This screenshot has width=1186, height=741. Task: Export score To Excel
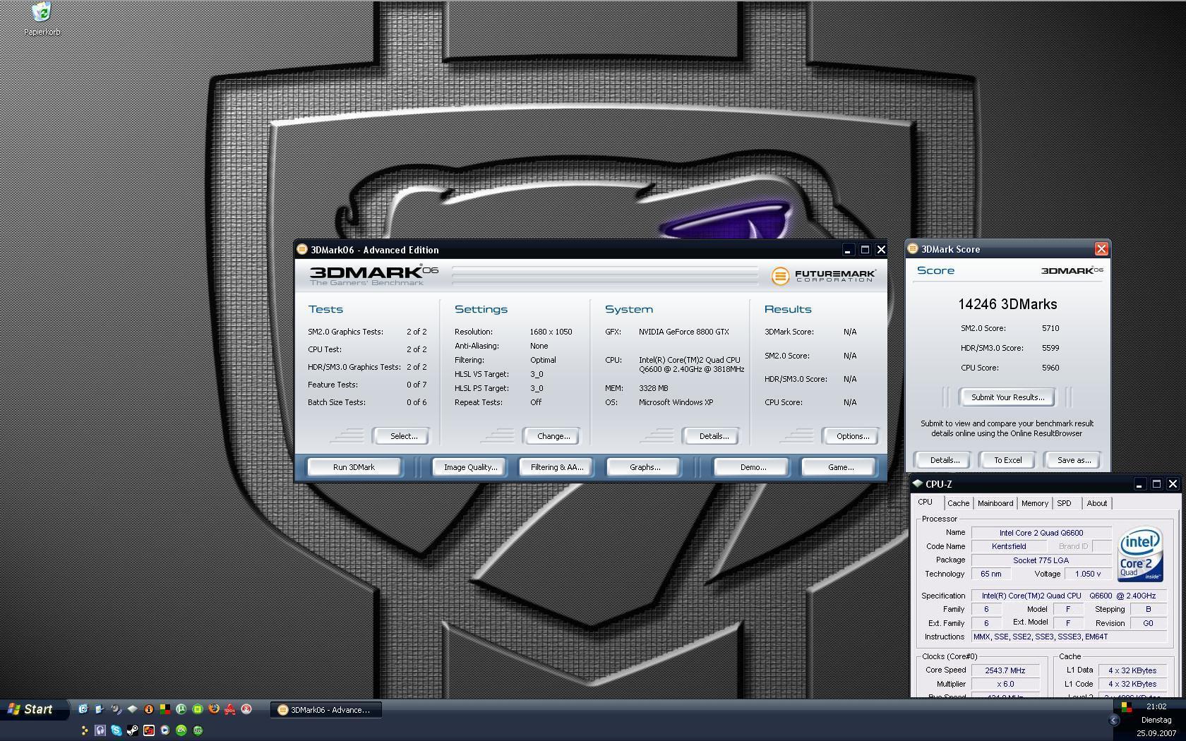[x=1007, y=460]
